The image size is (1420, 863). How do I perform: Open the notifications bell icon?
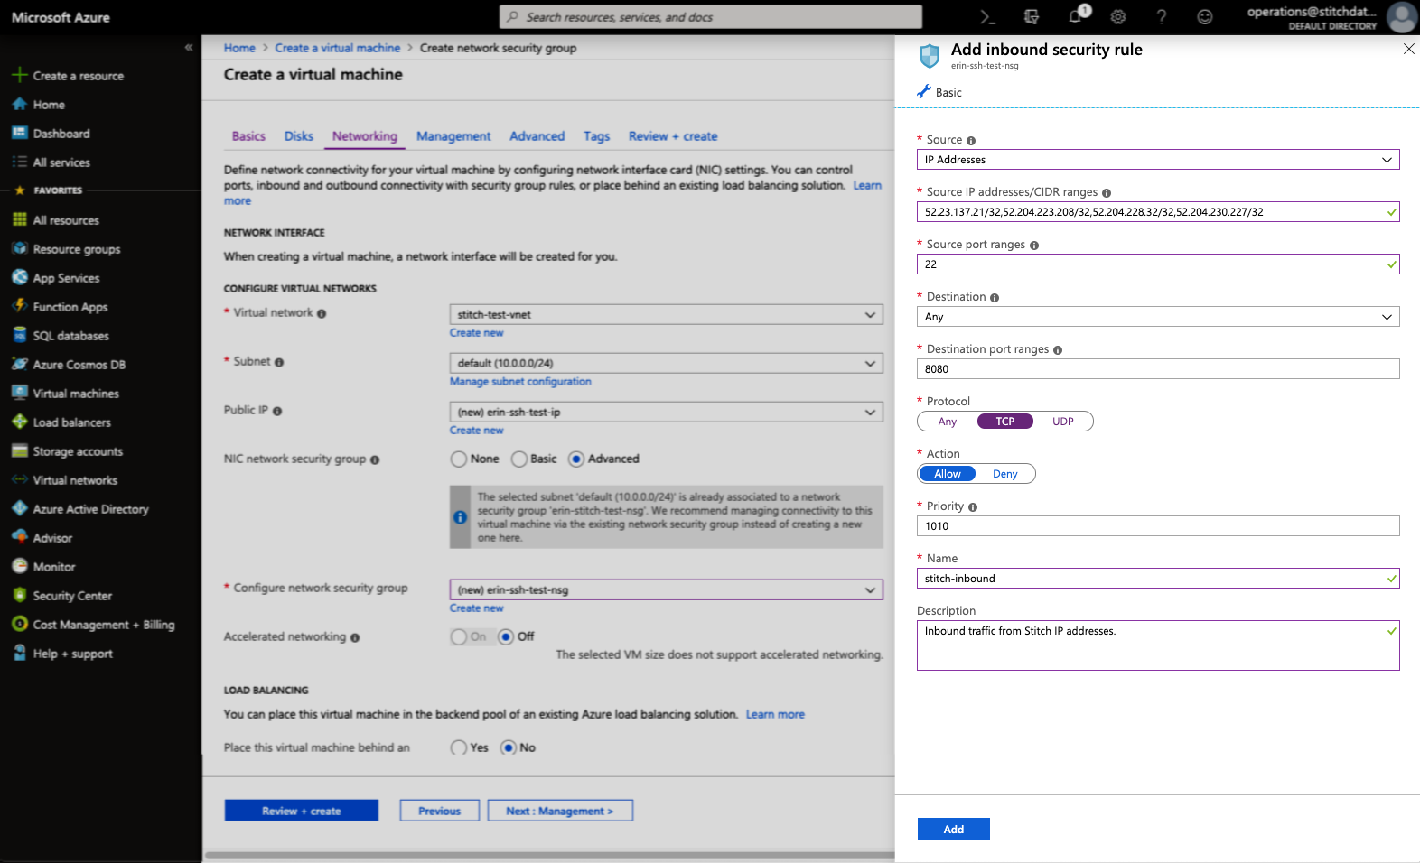click(1075, 17)
